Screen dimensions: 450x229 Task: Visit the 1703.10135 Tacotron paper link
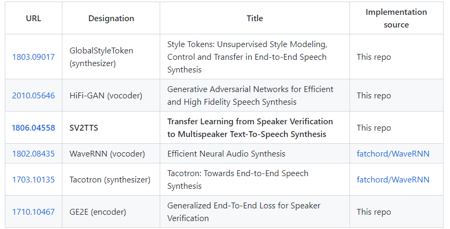(33, 180)
